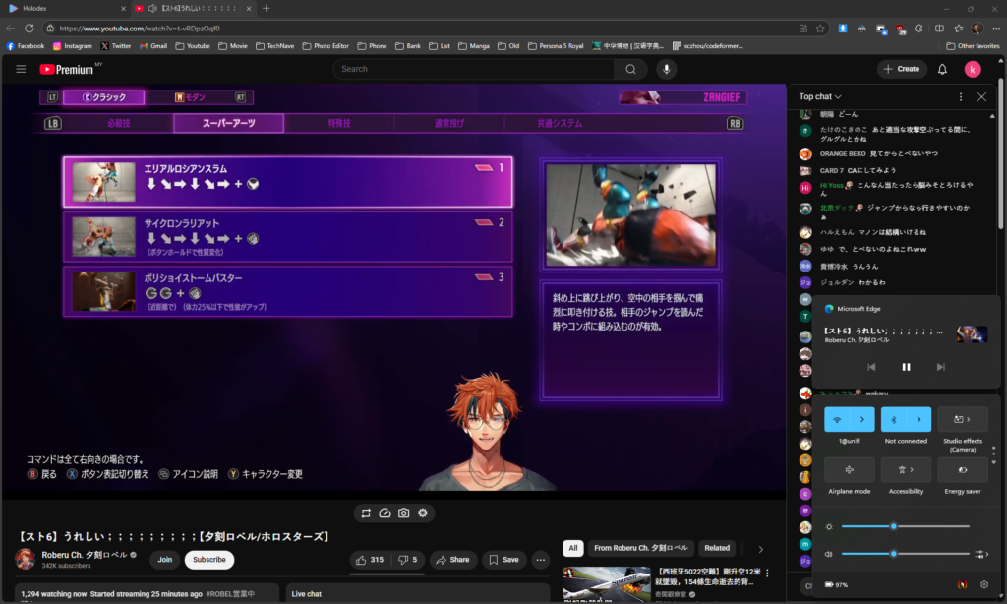Mute the tab using speaker icon in tab
The width and height of the screenshot is (1007, 604).
click(152, 8)
